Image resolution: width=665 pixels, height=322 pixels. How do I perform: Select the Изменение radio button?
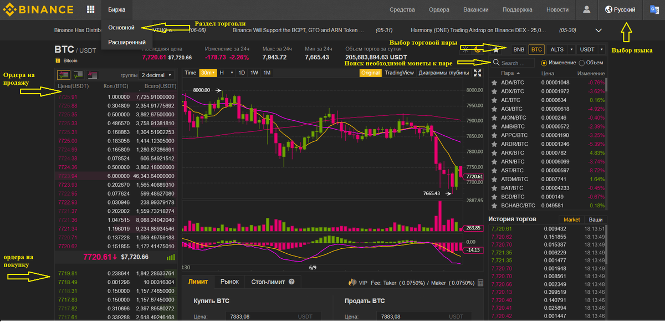(544, 63)
